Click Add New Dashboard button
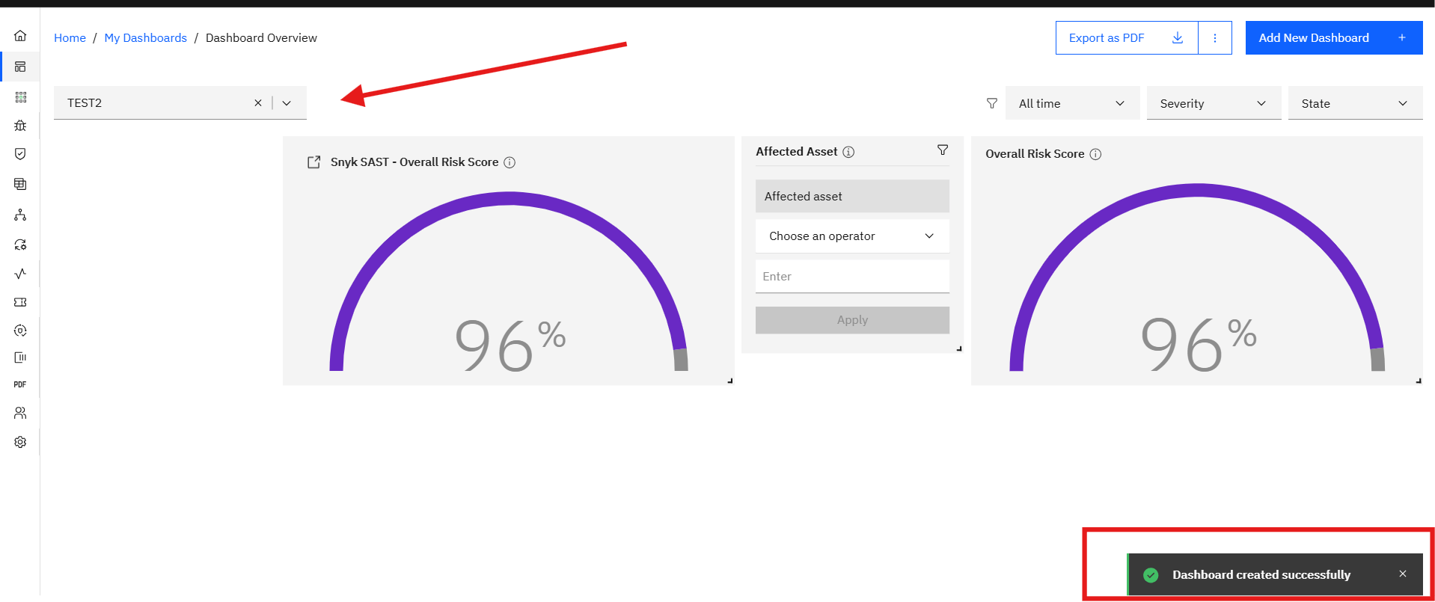This screenshot has height=602, width=1435. click(1334, 38)
